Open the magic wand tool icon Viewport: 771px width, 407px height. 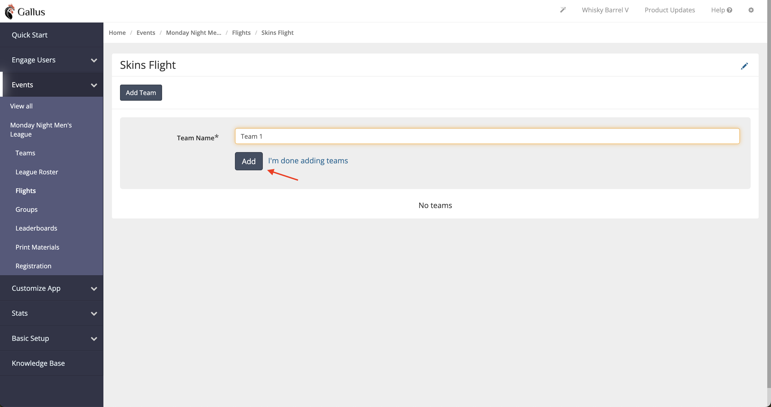(x=563, y=10)
